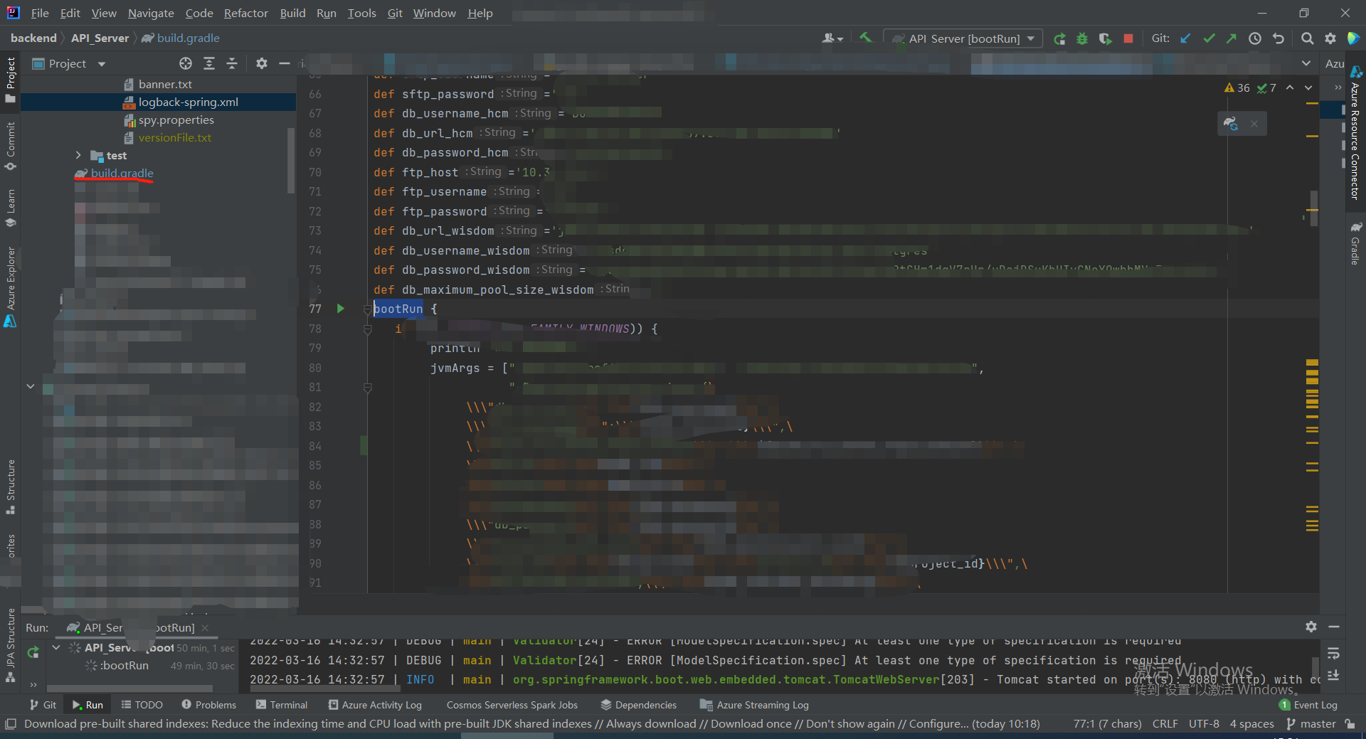The image size is (1366, 739).
Task: Open the Terminal tool window tab
Action: click(282, 705)
